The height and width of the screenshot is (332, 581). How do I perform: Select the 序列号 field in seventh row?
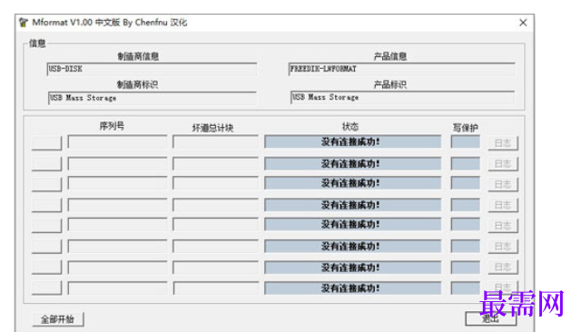(117, 268)
